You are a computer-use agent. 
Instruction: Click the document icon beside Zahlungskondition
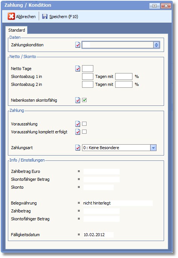coord(78,45)
